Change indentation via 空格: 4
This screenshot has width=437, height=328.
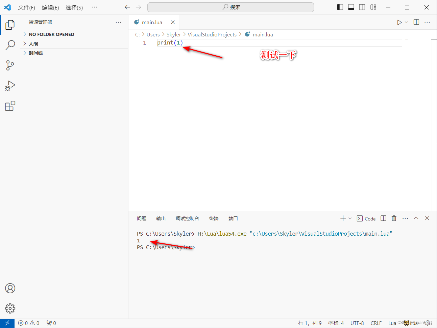[x=336, y=323]
